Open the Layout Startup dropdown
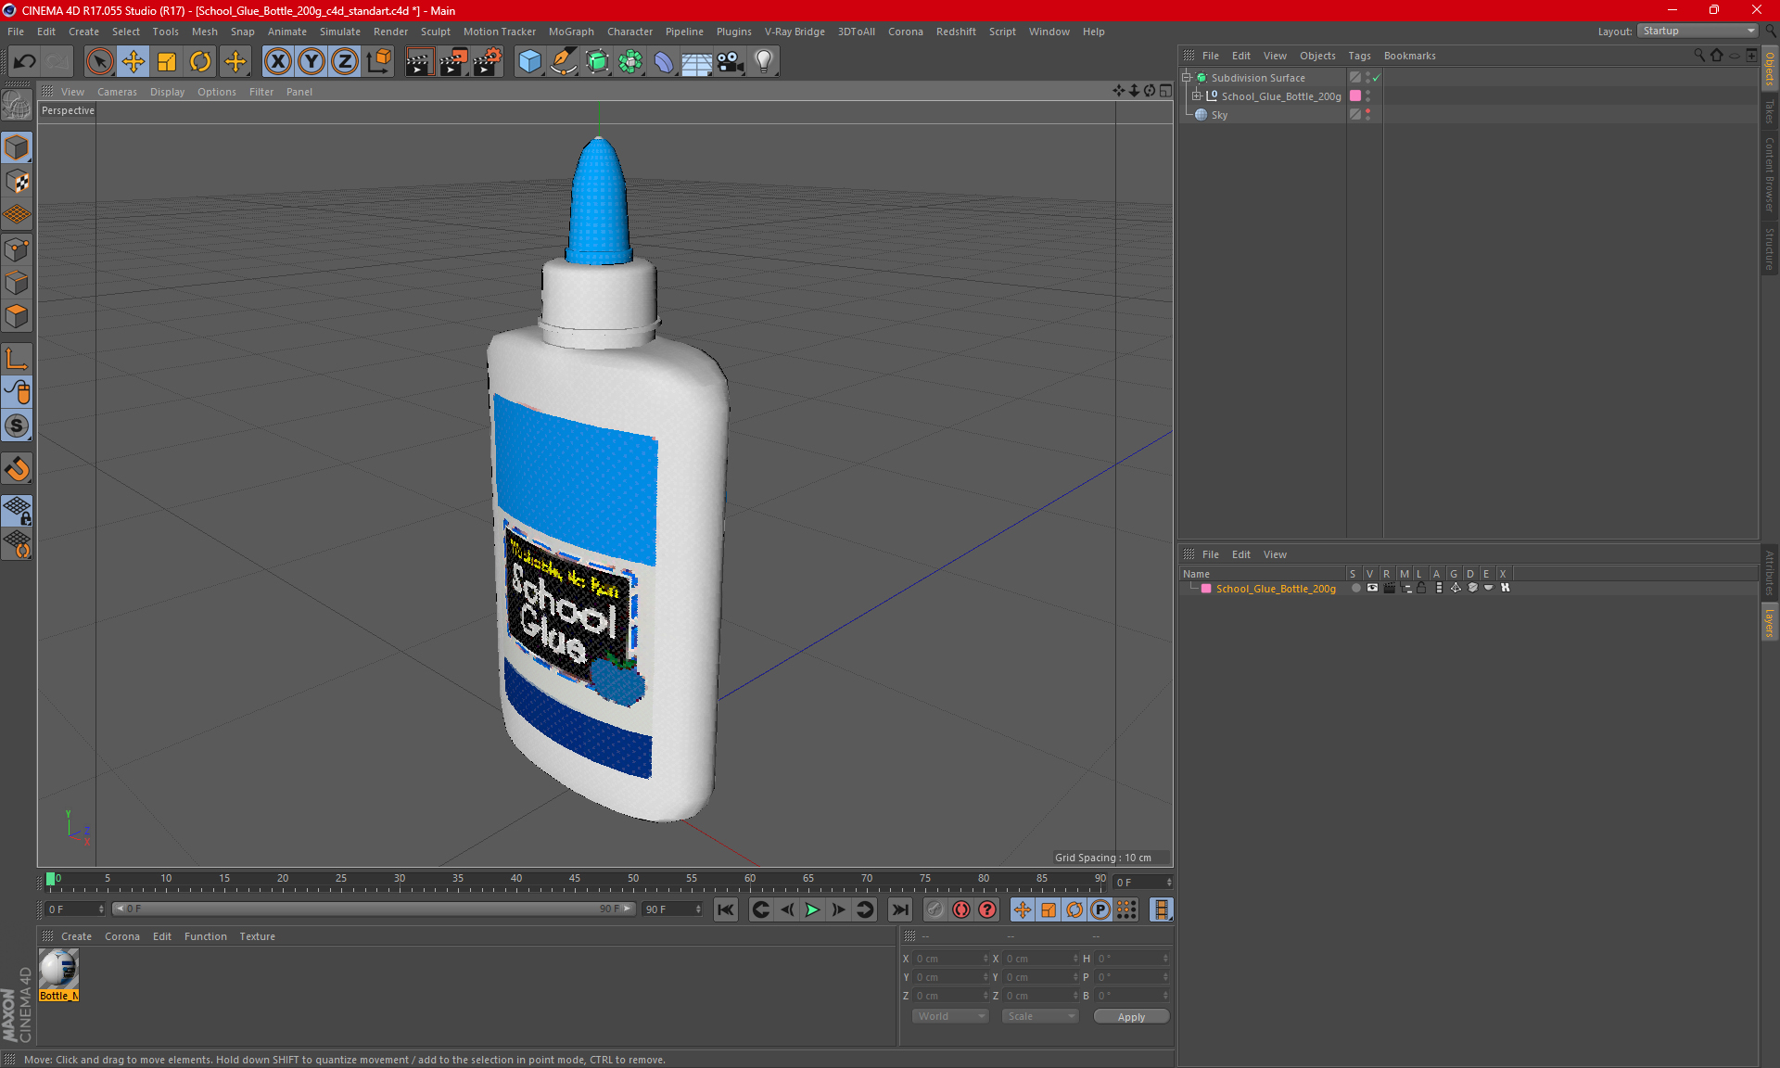The width and height of the screenshot is (1780, 1068). point(1697,31)
